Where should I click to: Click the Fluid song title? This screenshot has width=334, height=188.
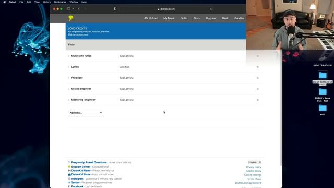pos(71,45)
